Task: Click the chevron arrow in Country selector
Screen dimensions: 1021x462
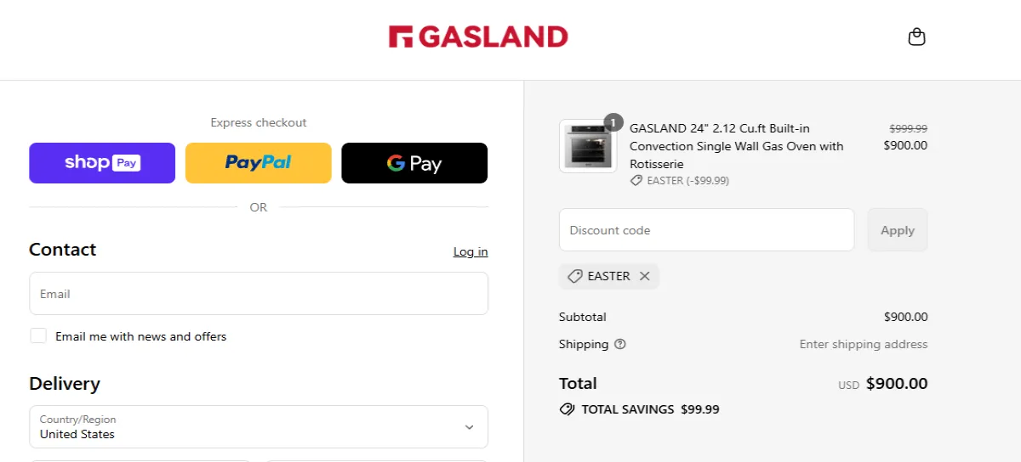Action: click(x=469, y=427)
